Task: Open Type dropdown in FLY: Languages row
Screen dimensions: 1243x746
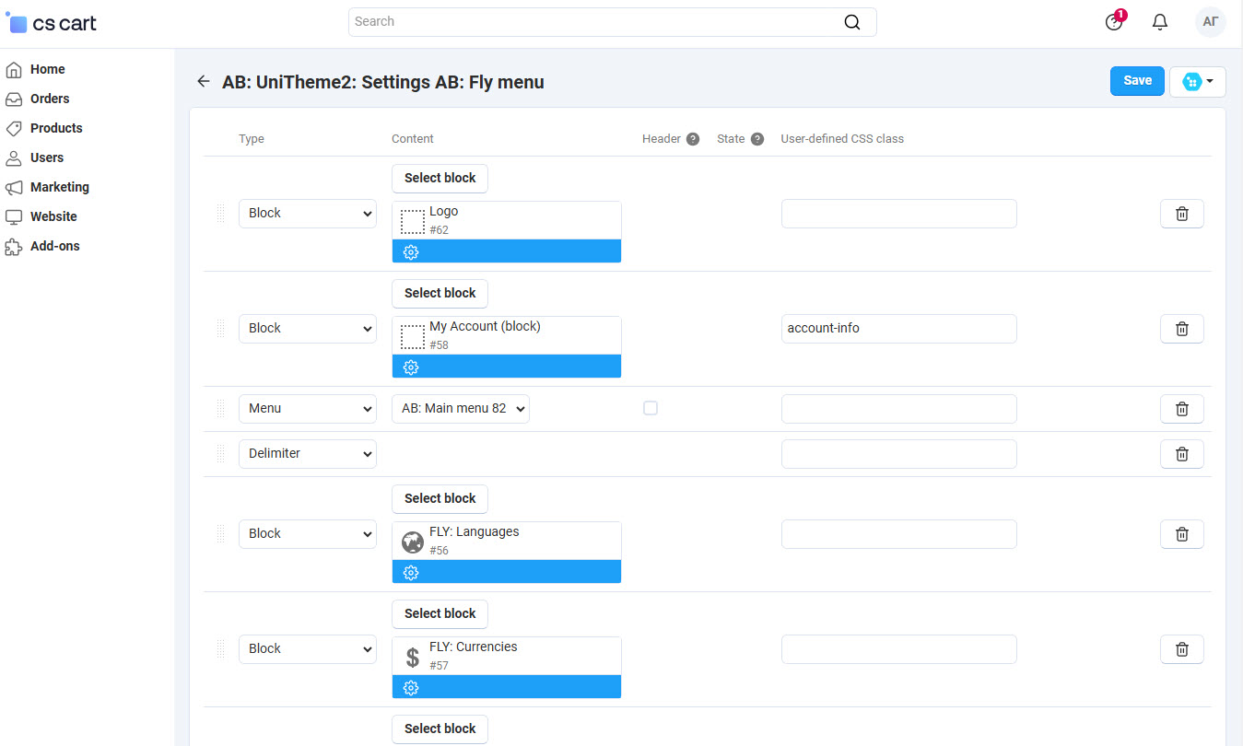Action: tap(308, 534)
